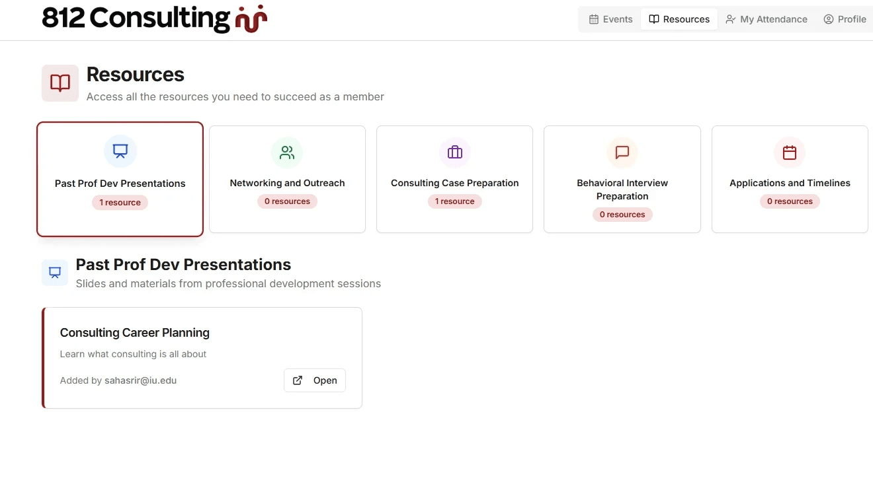
Task: Click the 1 resource badge on Past Prof Dev card
Action: (120, 202)
